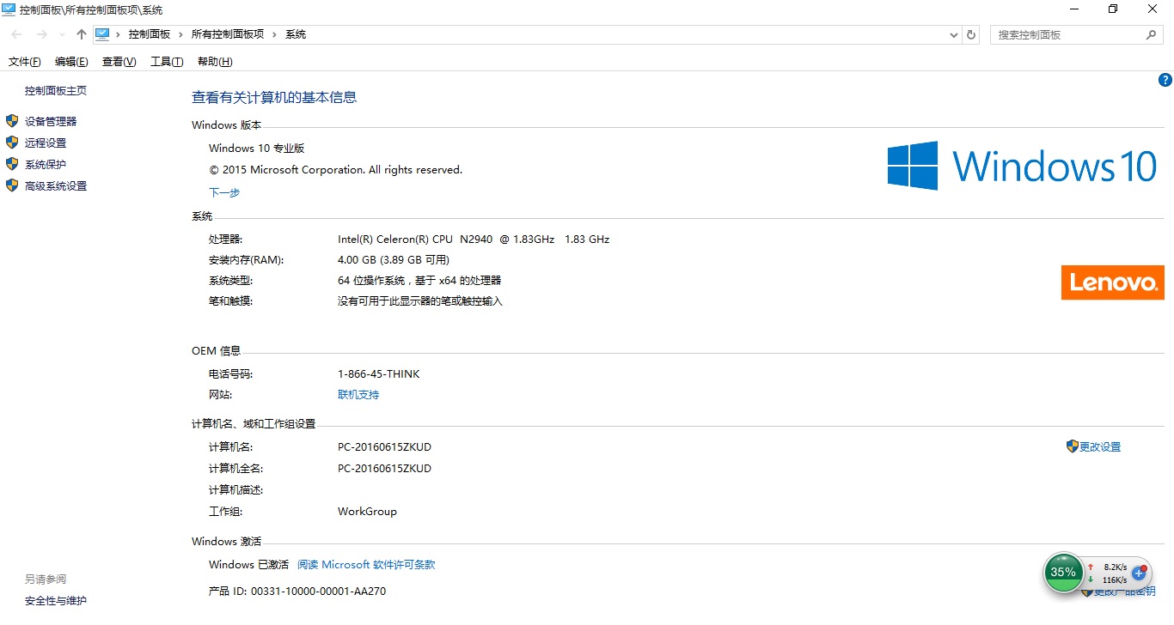This screenshot has width=1174, height=625.
Task: Focus the 搜索控制面板 search box
Action: tap(1077, 35)
